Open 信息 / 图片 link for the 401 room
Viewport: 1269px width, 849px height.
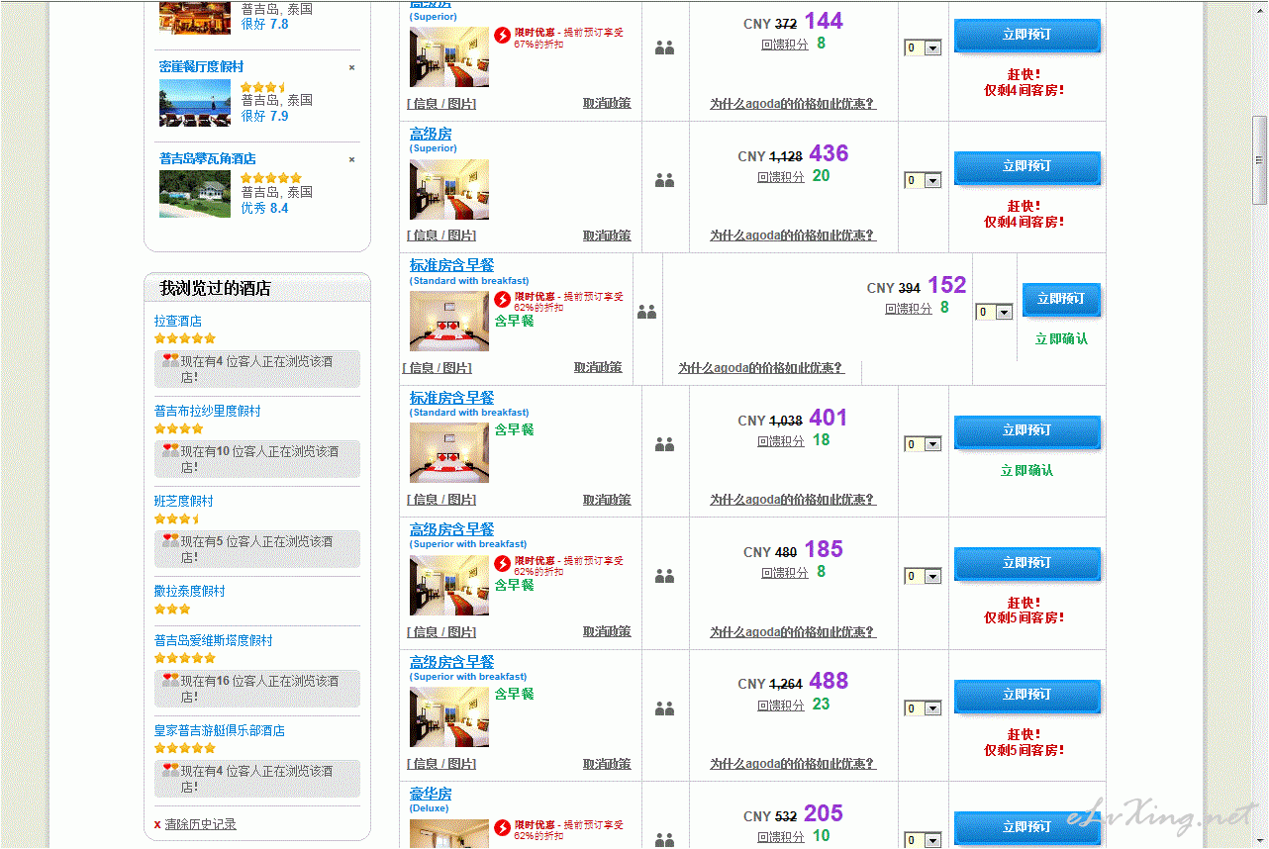pyautogui.click(x=441, y=500)
